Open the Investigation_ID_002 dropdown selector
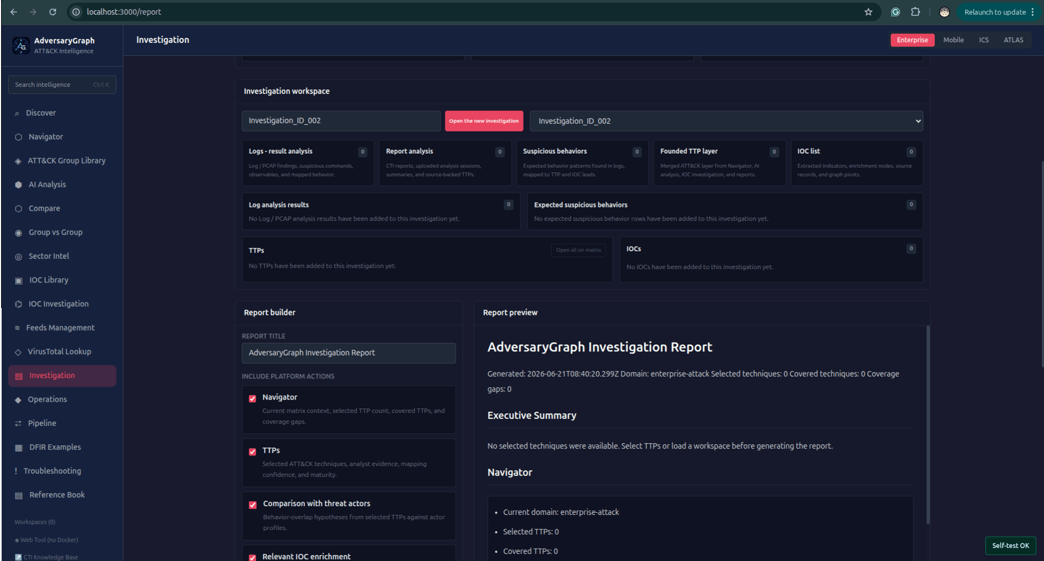Image resolution: width=1044 pixels, height=561 pixels. coord(726,121)
